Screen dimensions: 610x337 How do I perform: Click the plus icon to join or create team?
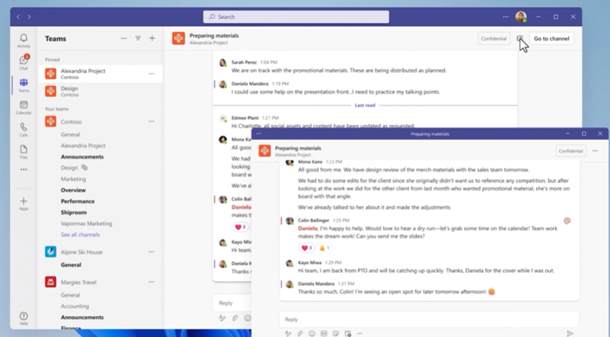click(152, 39)
